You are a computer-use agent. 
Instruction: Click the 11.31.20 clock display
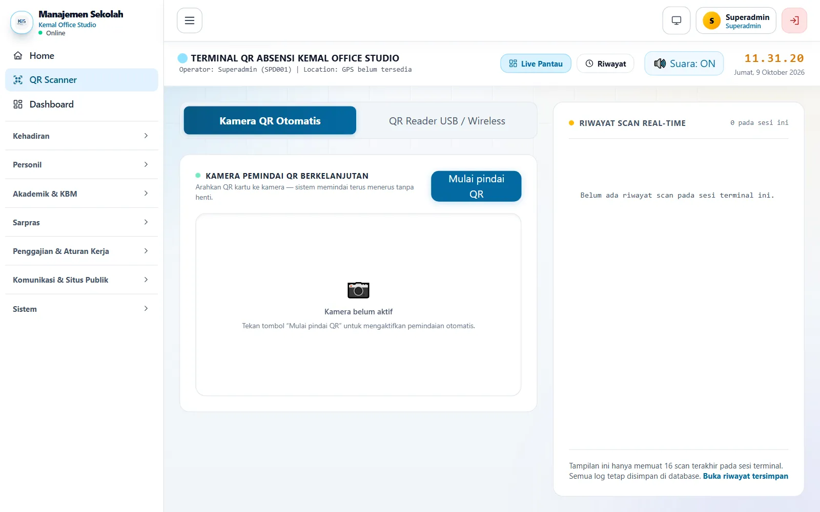click(774, 58)
